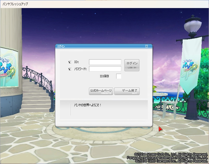Click the ログイン dialog title text
The image size is (209, 164).
click(61, 46)
